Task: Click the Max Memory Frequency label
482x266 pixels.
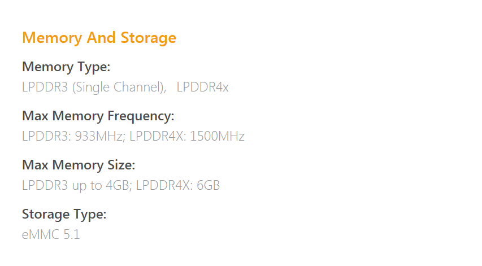Action: tap(98, 116)
